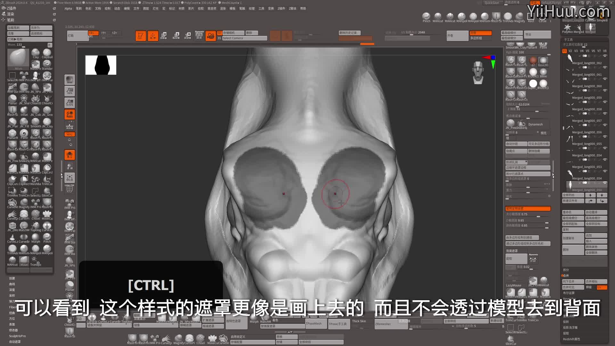
Task: Hide Merged_long000_062 subtool with eye icon
Action: [x=605, y=56]
